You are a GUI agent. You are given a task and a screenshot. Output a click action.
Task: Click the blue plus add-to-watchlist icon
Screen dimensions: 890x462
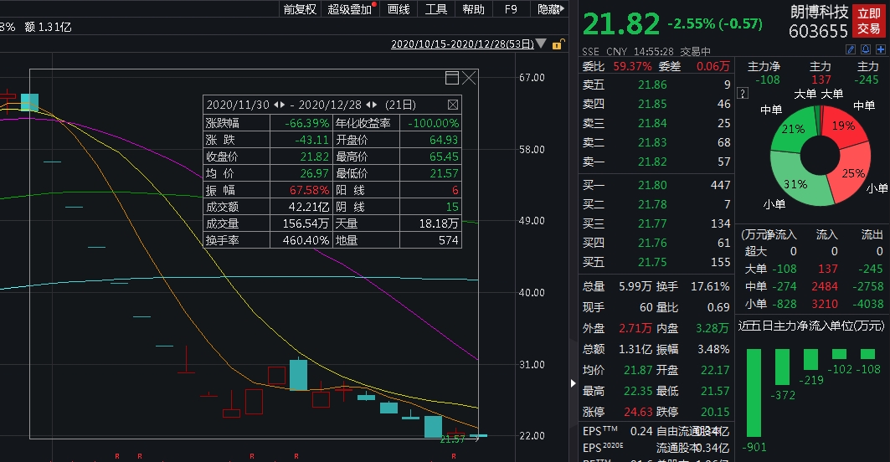point(881,50)
